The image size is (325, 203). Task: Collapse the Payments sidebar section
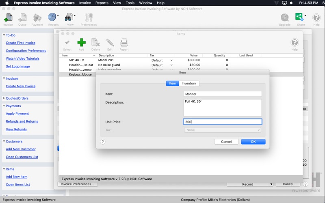(4, 106)
